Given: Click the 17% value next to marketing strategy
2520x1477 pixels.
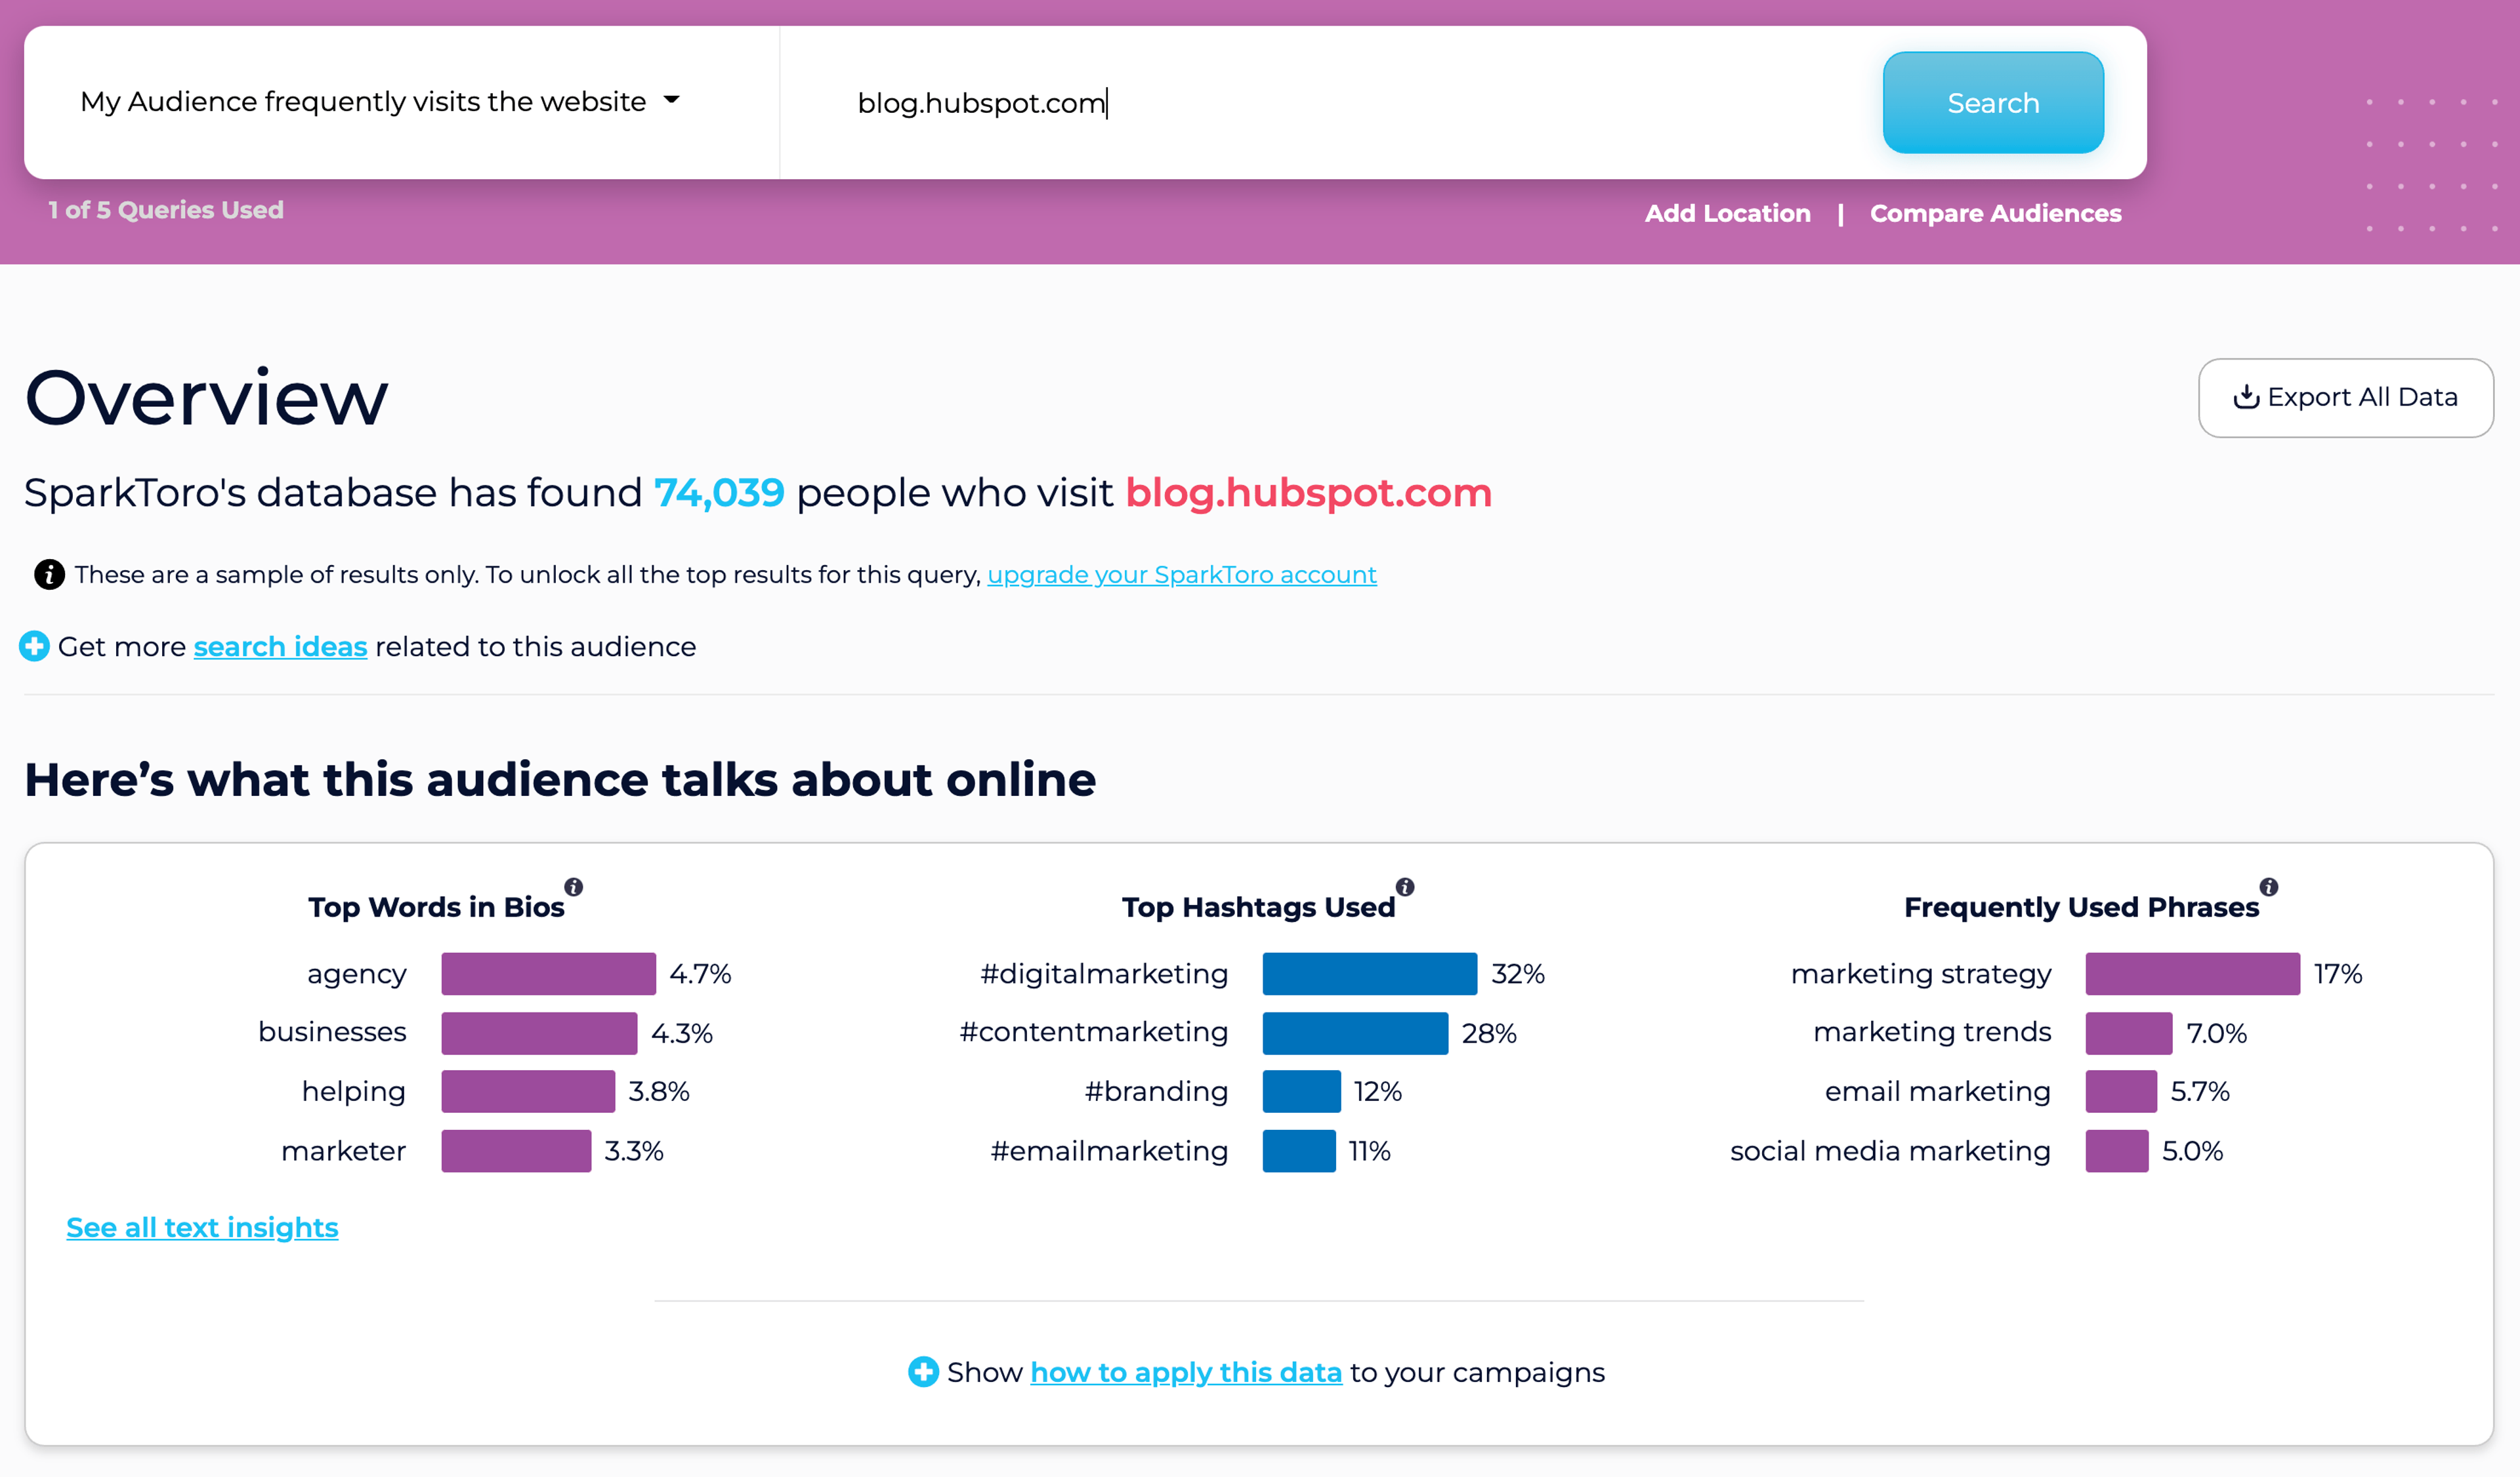Looking at the screenshot, I should tap(2338, 974).
